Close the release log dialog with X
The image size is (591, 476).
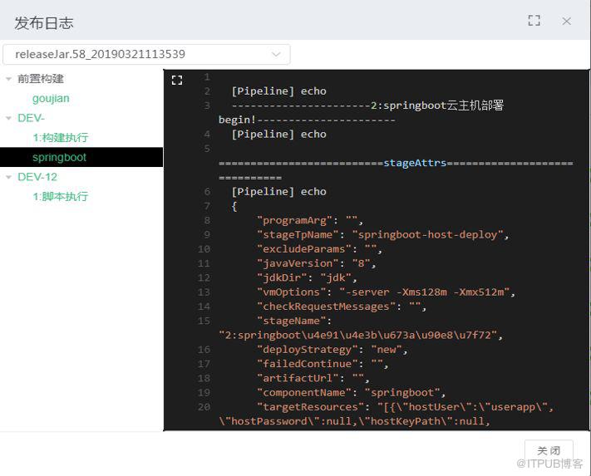click(x=567, y=21)
